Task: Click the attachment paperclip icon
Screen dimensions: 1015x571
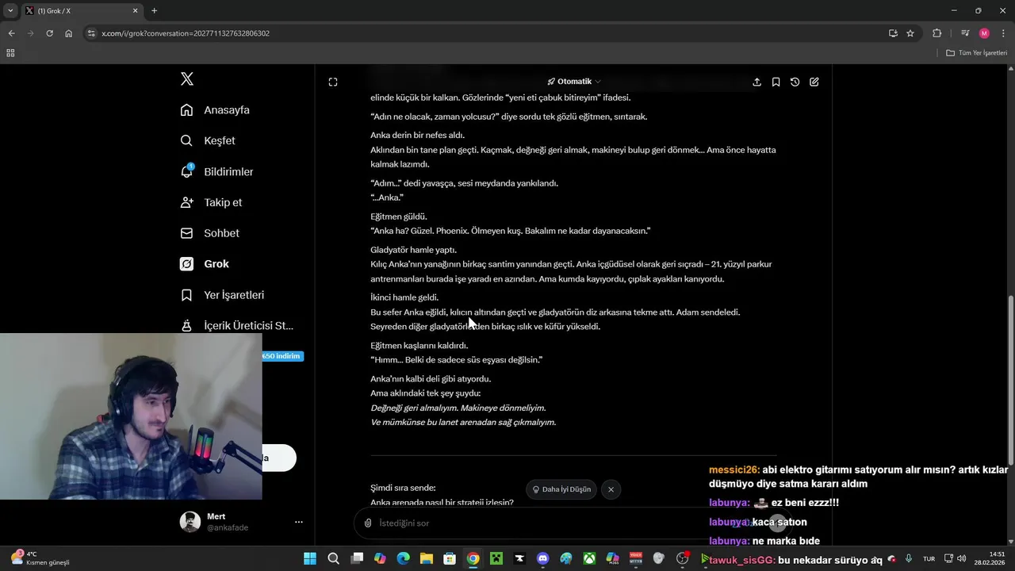Action: [368, 523]
